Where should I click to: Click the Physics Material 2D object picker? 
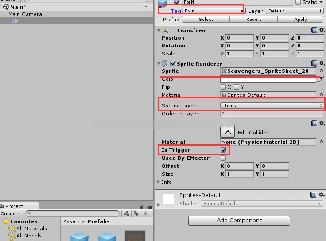tap(321, 142)
